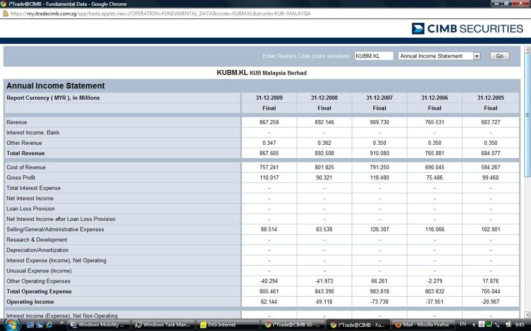The width and height of the screenshot is (531, 331).
Task: Click the page security lock icon
Action: click(6, 13)
